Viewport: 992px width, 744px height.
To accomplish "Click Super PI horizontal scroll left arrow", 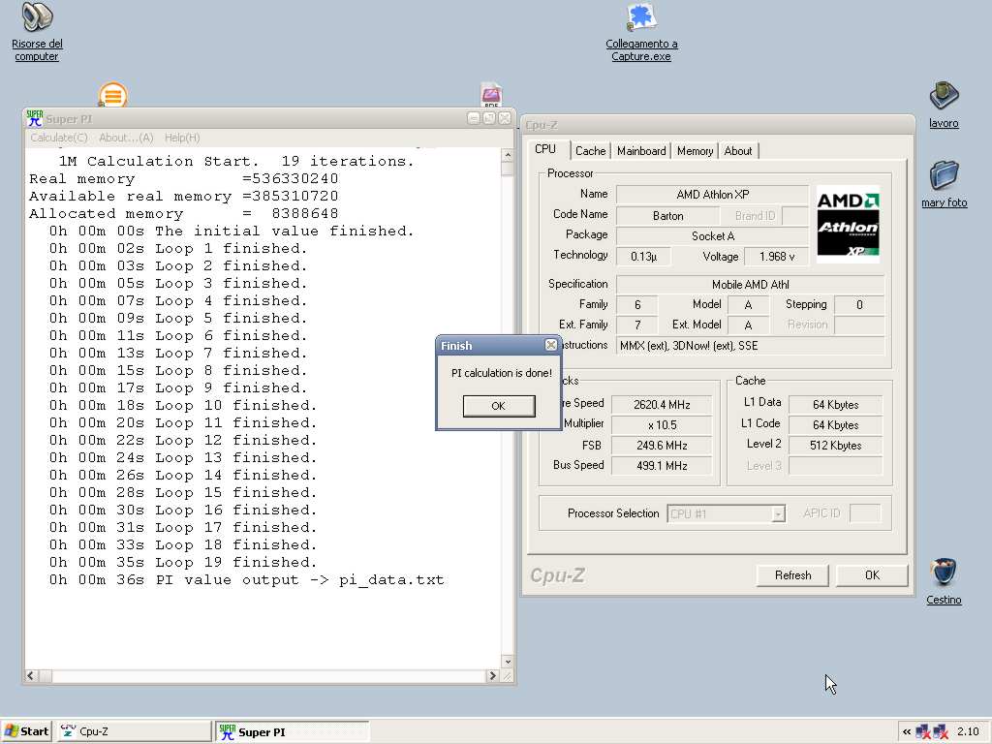I will point(31,675).
